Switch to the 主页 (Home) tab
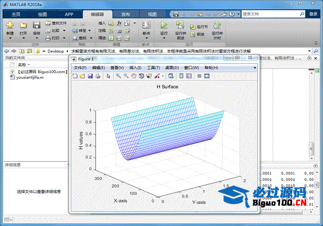Viewport: 323px width, 226px height. click(16, 14)
